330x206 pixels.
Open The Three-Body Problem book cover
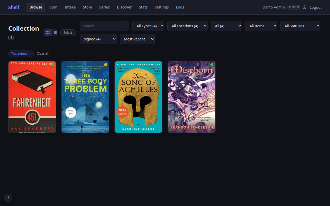click(85, 97)
